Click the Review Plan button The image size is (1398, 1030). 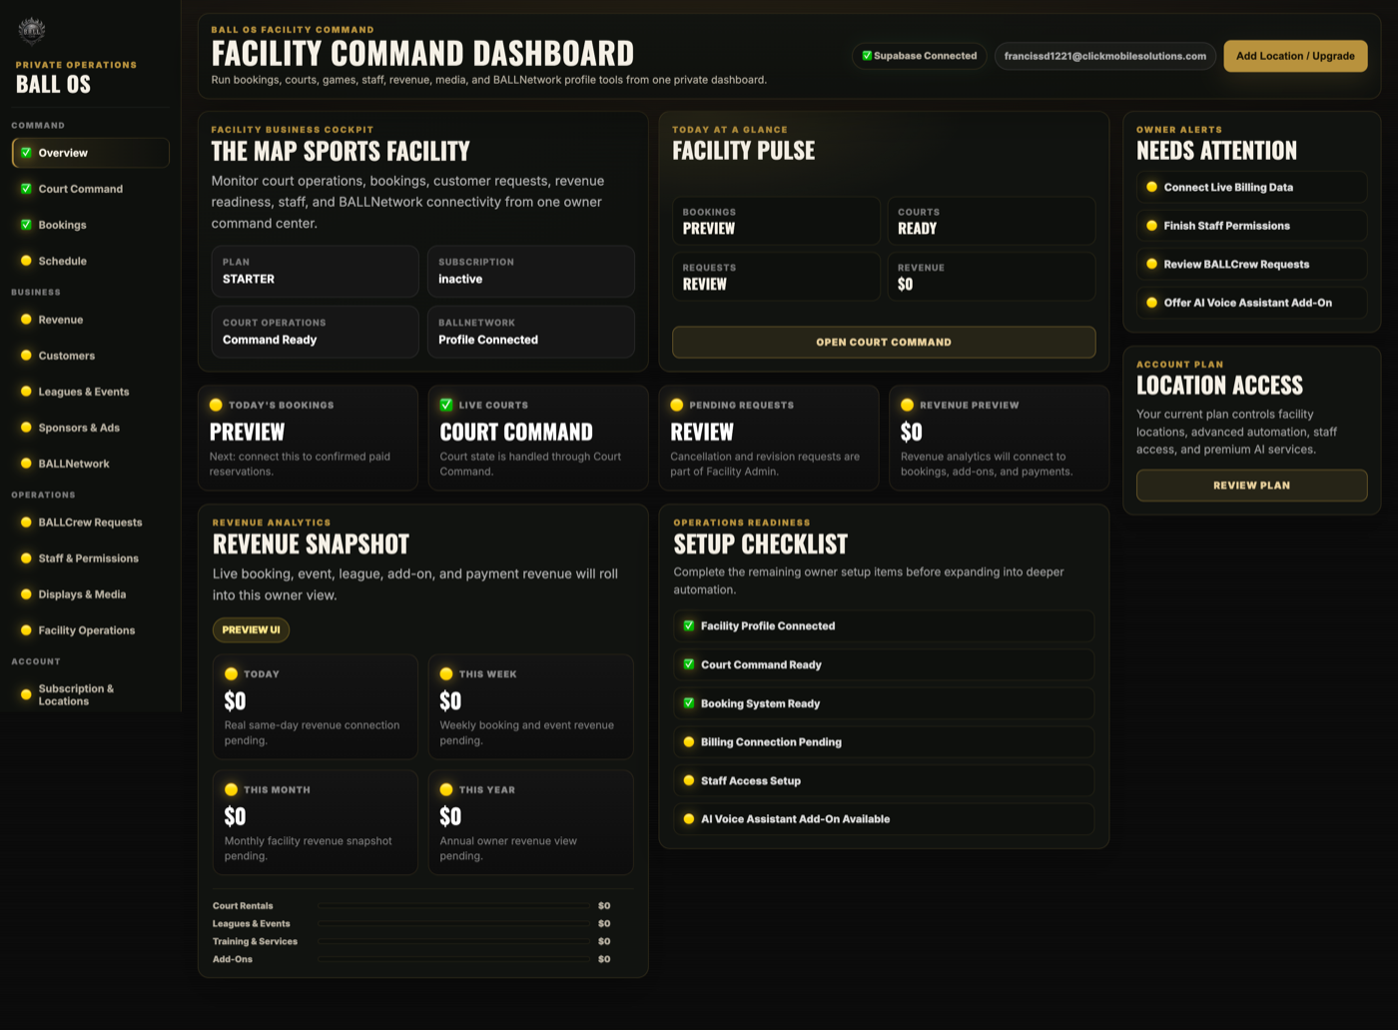point(1251,486)
